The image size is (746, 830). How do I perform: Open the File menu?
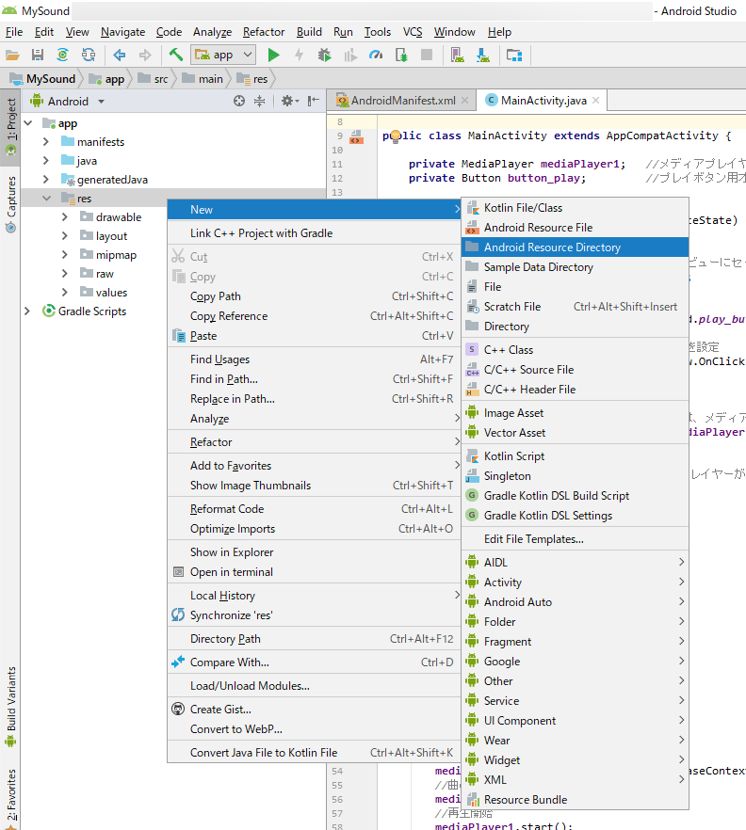point(14,32)
